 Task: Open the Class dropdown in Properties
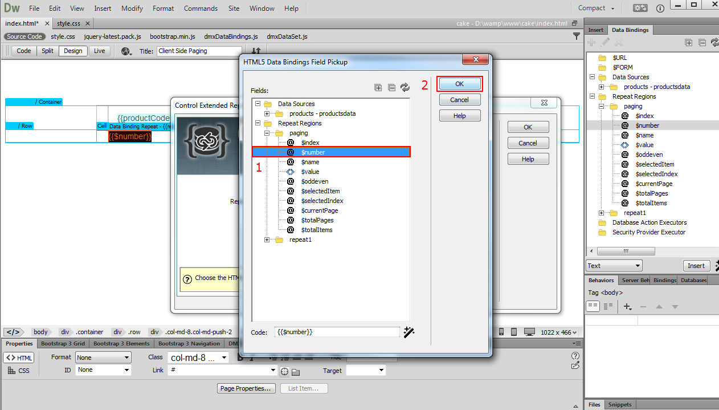198,358
